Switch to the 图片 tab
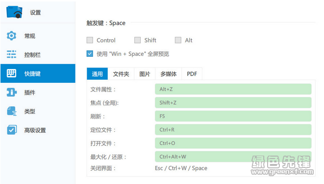This screenshot has height=184, width=324. [x=145, y=73]
